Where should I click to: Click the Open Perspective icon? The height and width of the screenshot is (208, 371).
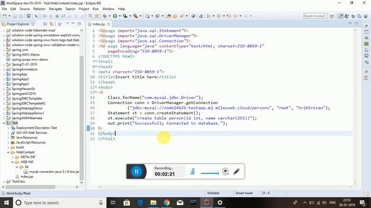point(332,16)
